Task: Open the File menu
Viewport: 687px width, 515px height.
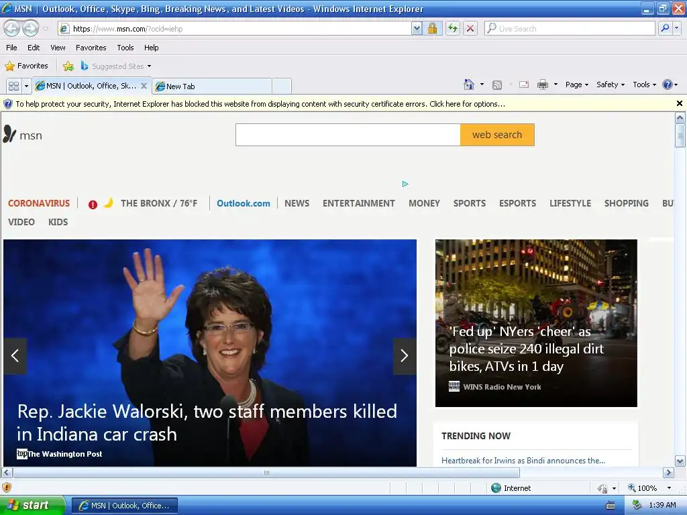Action: [x=12, y=48]
